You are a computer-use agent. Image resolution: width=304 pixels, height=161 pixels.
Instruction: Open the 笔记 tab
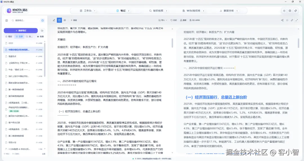(123, 11)
